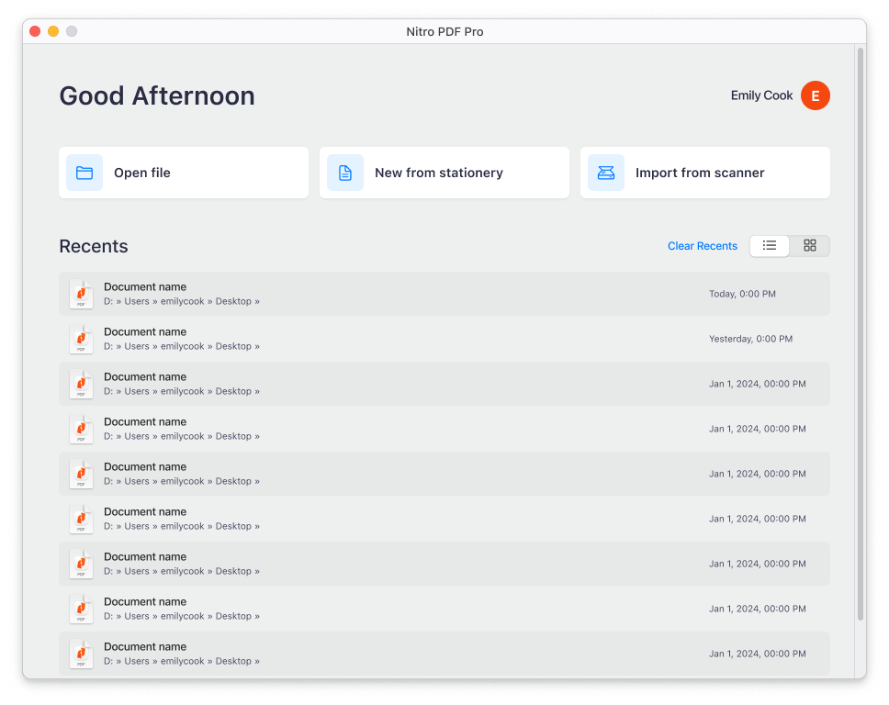Switch Recents to grid view
This screenshot has height=705, width=889.
809,245
